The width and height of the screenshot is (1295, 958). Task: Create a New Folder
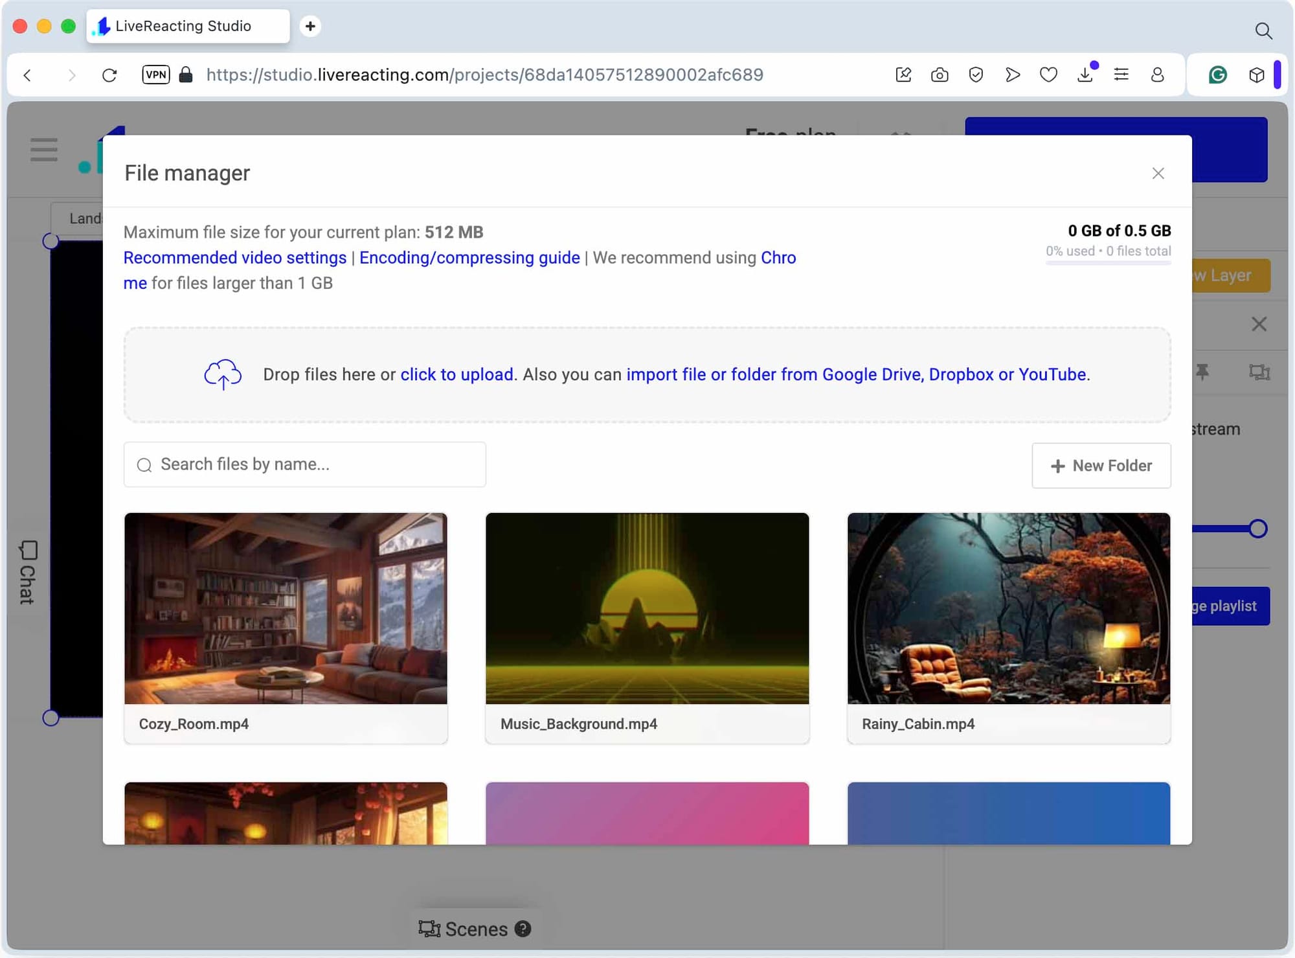[1101, 466]
